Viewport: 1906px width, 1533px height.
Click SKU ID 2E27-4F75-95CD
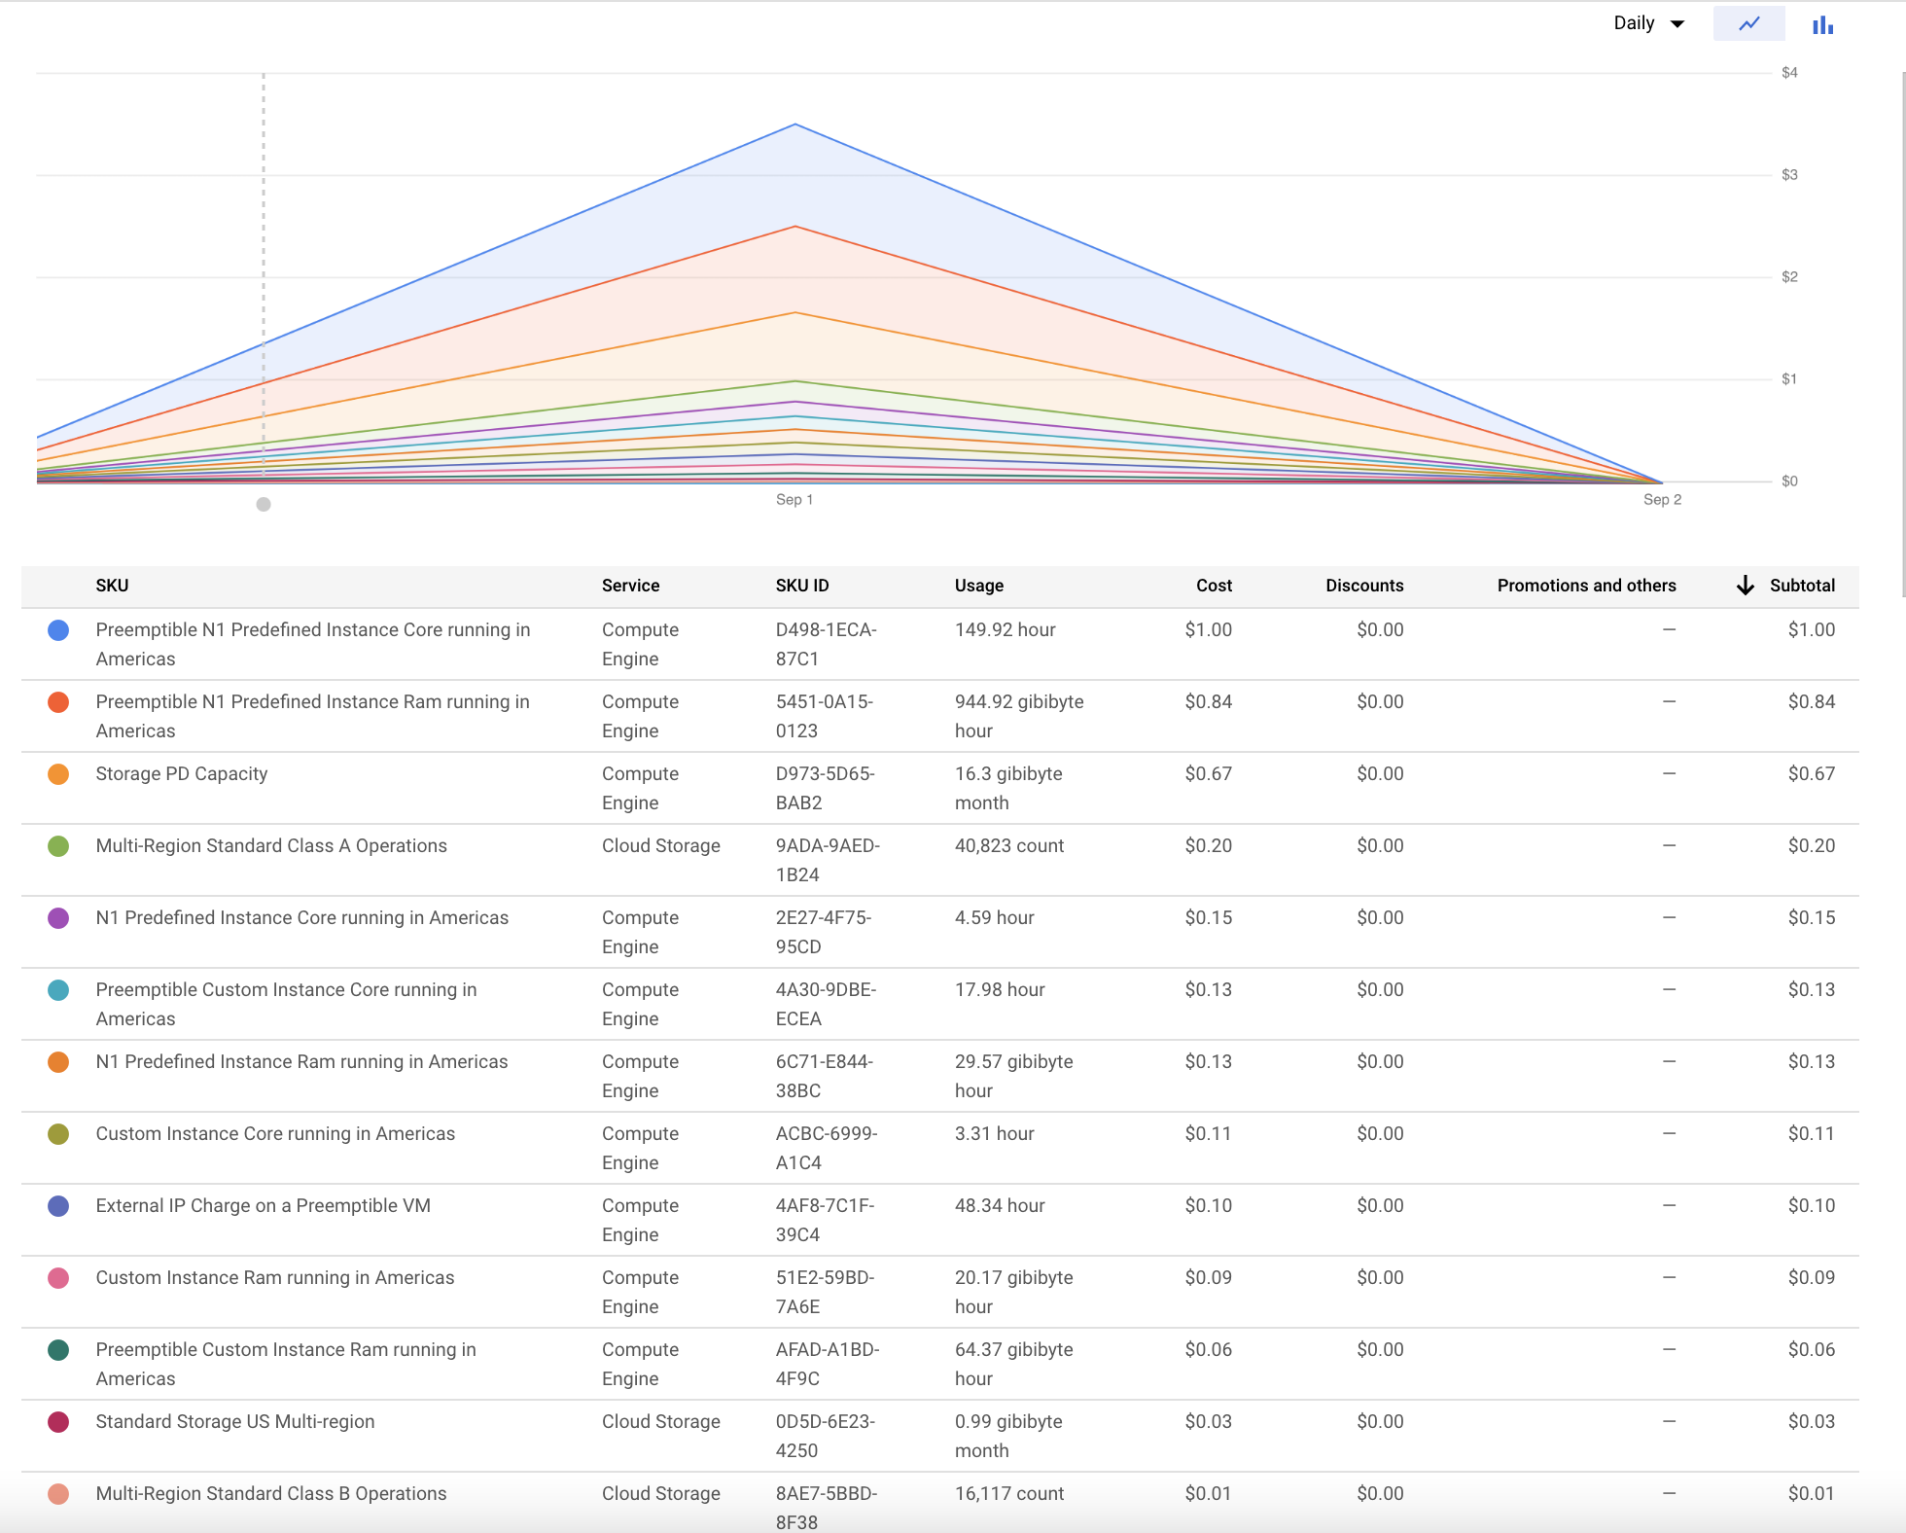[x=824, y=932]
